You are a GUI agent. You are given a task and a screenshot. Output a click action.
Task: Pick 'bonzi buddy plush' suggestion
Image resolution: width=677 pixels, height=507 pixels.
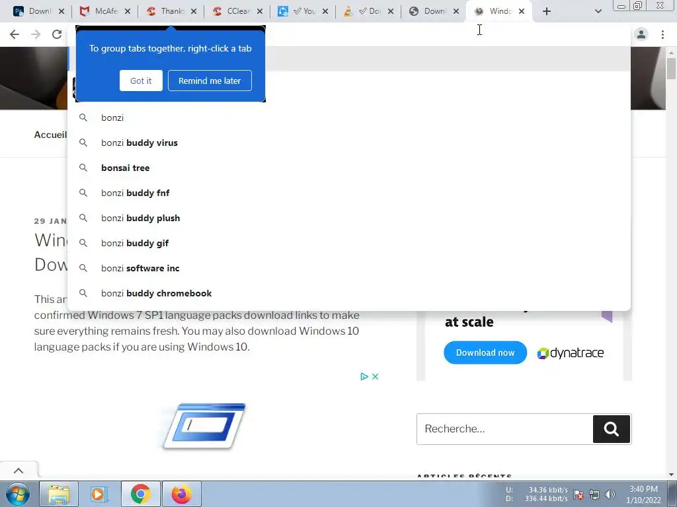[349, 218]
